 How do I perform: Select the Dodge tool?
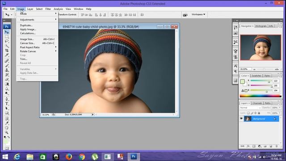click(7, 93)
